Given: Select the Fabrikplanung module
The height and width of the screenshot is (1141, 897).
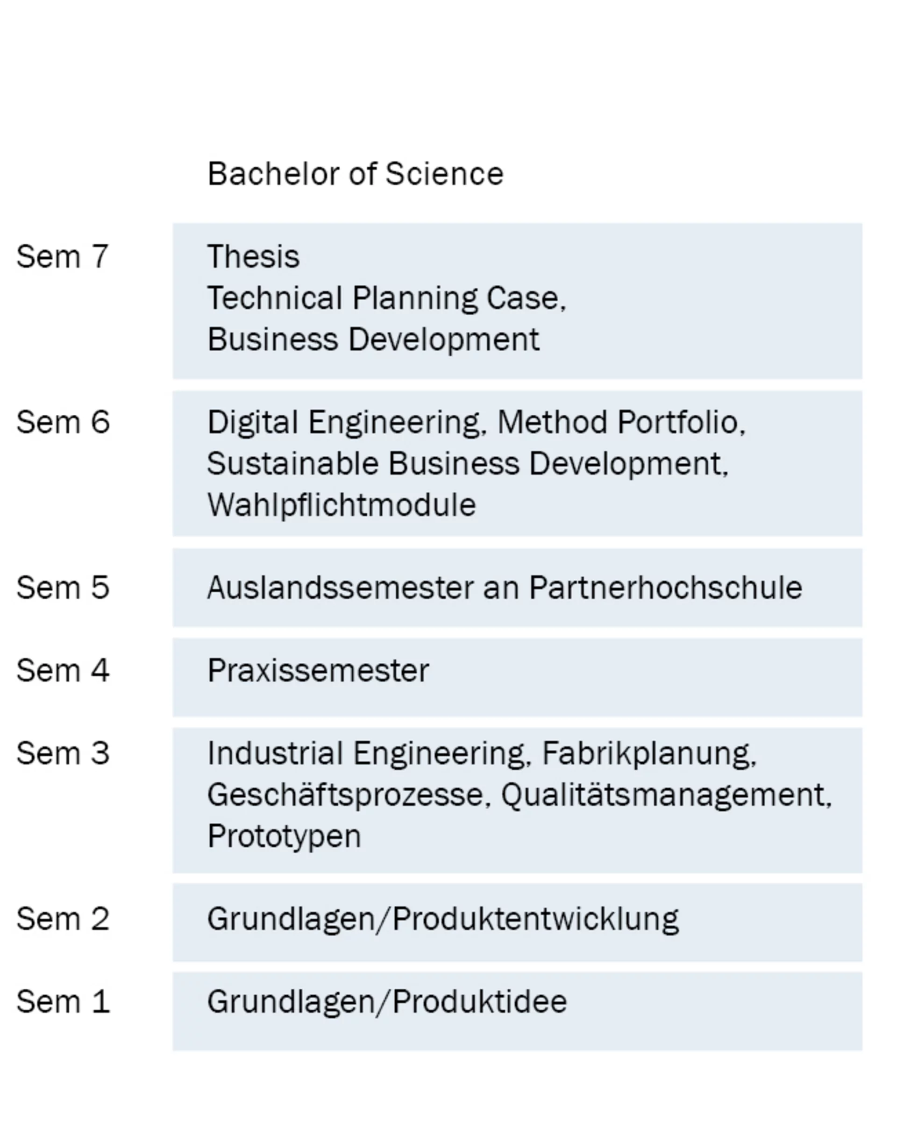Looking at the screenshot, I should (x=648, y=753).
